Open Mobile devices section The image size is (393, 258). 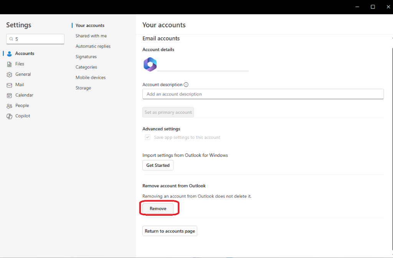tap(91, 78)
